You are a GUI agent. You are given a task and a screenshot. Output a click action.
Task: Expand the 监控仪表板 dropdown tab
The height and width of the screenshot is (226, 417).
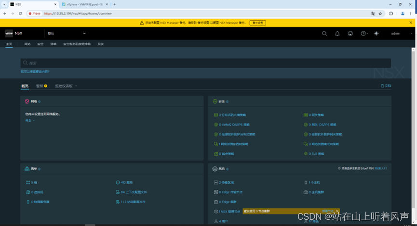point(66,86)
